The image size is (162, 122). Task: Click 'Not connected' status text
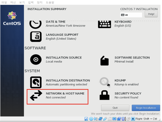click(x=56, y=97)
